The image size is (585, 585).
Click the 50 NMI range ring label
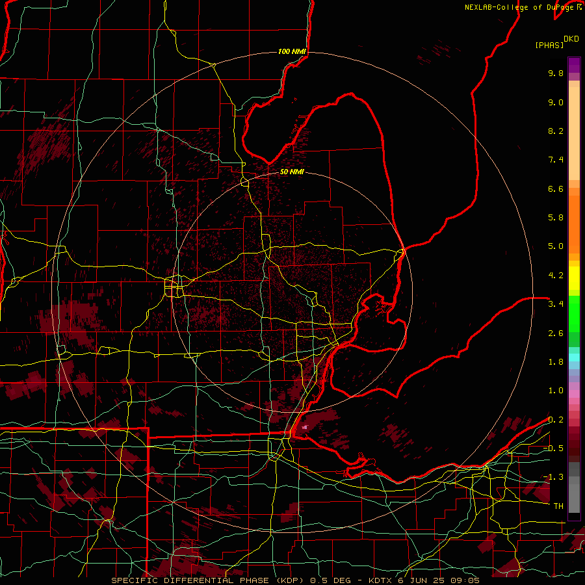[x=292, y=172]
